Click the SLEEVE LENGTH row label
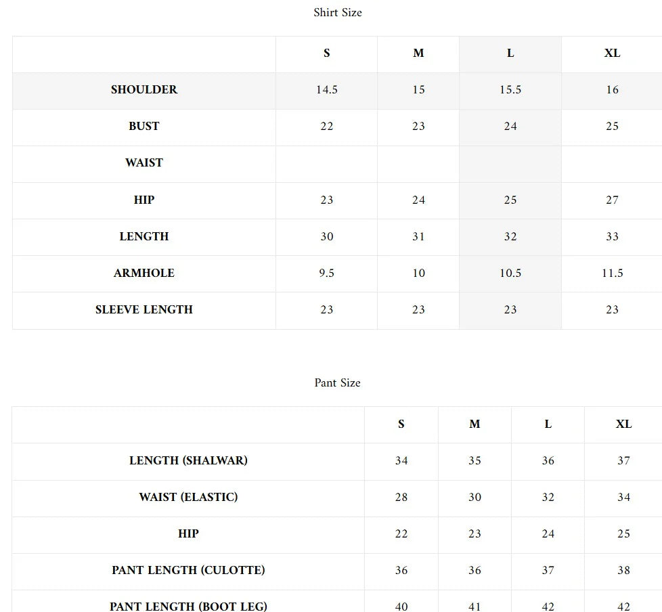This screenshot has height=612, width=662. tap(144, 310)
